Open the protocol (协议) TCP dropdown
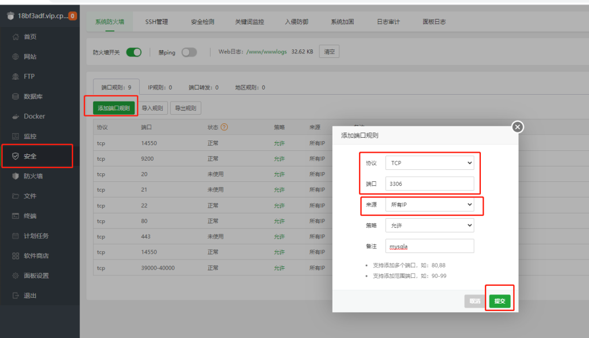 coord(429,163)
